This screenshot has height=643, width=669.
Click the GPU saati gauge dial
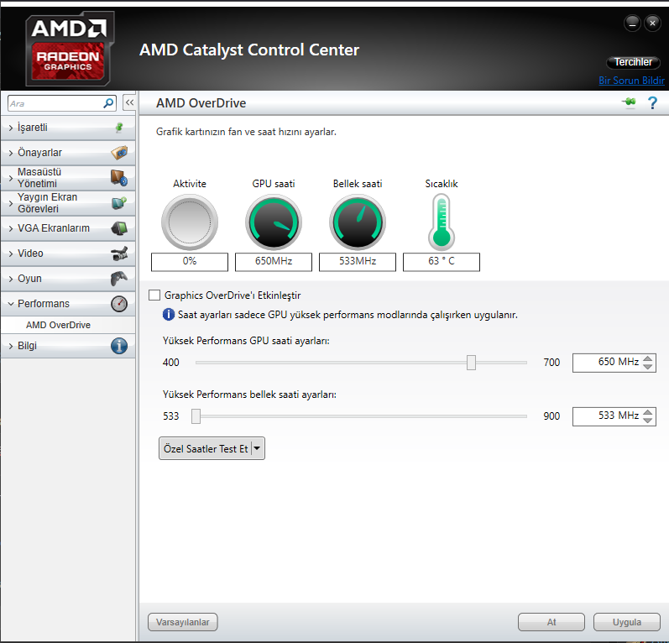click(274, 222)
